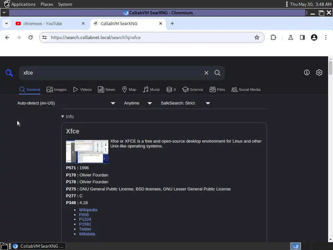This screenshot has height=250, width=333.
Task: Clear the xfce search query
Action: tap(206, 73)
